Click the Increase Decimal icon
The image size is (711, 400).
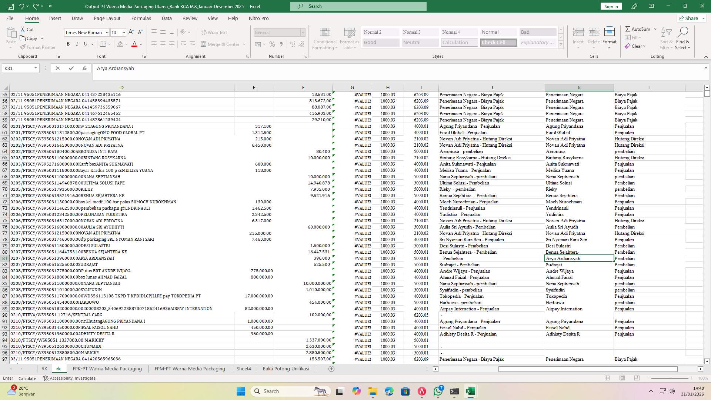tap(292, 44)
